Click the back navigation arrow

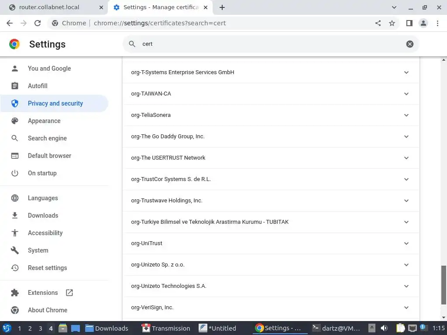click(10, 23)
